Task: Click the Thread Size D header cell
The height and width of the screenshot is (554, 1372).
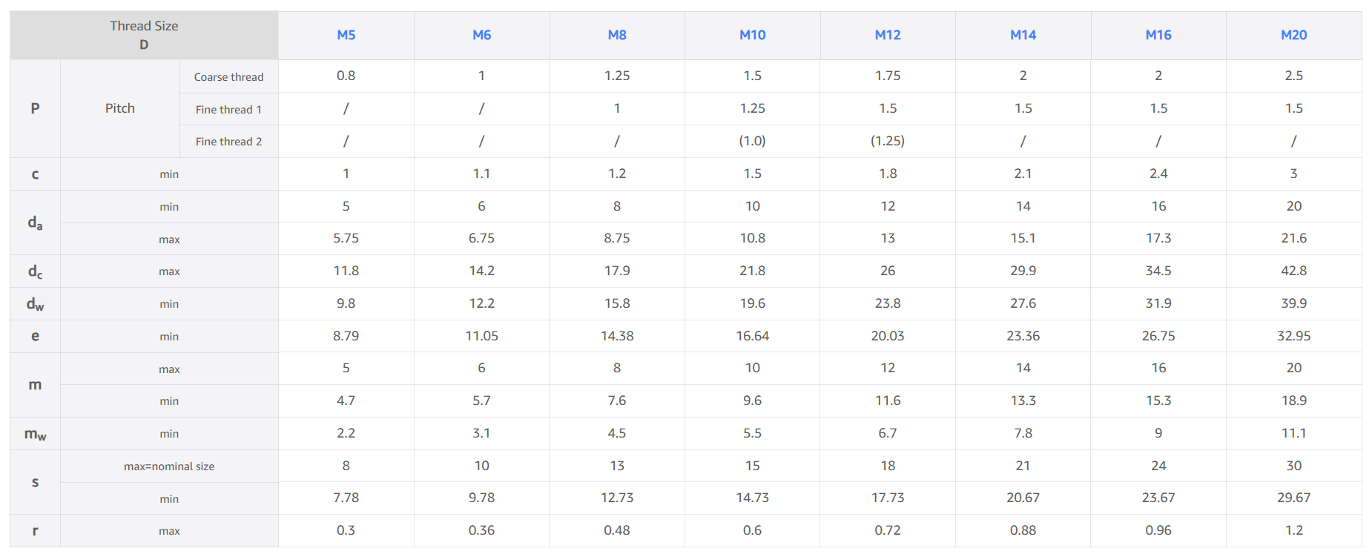Action: (x=144, y=35)
